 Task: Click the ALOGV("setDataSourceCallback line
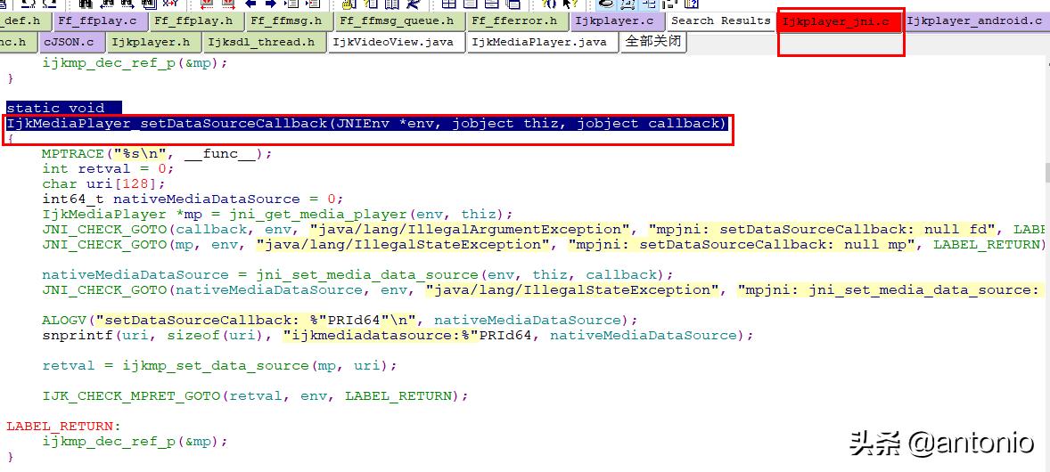pos(340,320)
